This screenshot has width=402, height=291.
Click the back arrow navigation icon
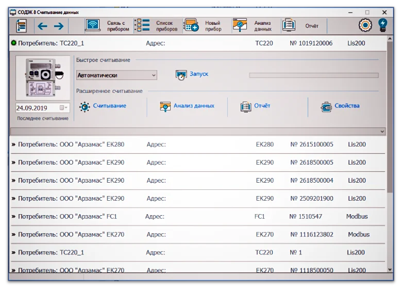point(42,26)
